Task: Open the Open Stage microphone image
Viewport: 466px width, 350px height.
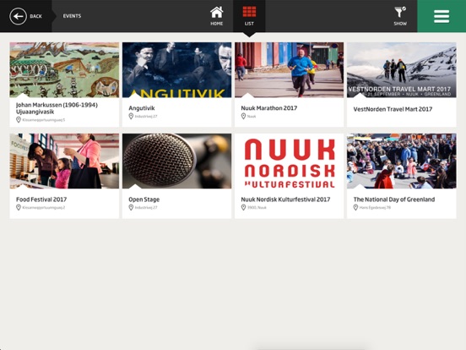Action: [176, 161]
